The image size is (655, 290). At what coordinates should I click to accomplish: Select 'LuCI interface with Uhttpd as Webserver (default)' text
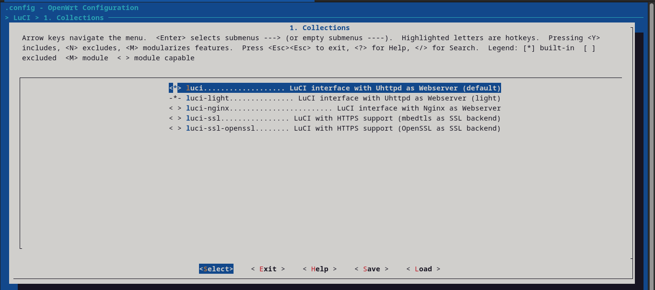pyautogui.click(x=395, y=88)
